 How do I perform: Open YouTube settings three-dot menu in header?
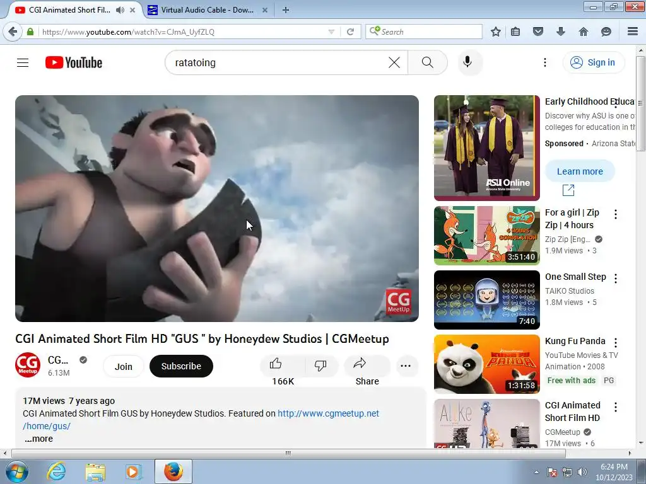pos(544,62)
